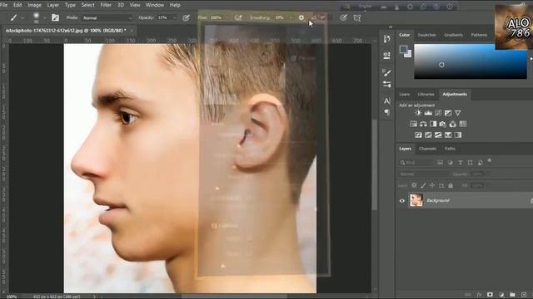Open the Layer menu

(x=53, y=5)
